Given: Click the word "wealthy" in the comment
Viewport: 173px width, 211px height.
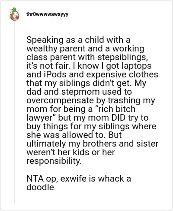Looking at the screenshot, I should point(42,49).
